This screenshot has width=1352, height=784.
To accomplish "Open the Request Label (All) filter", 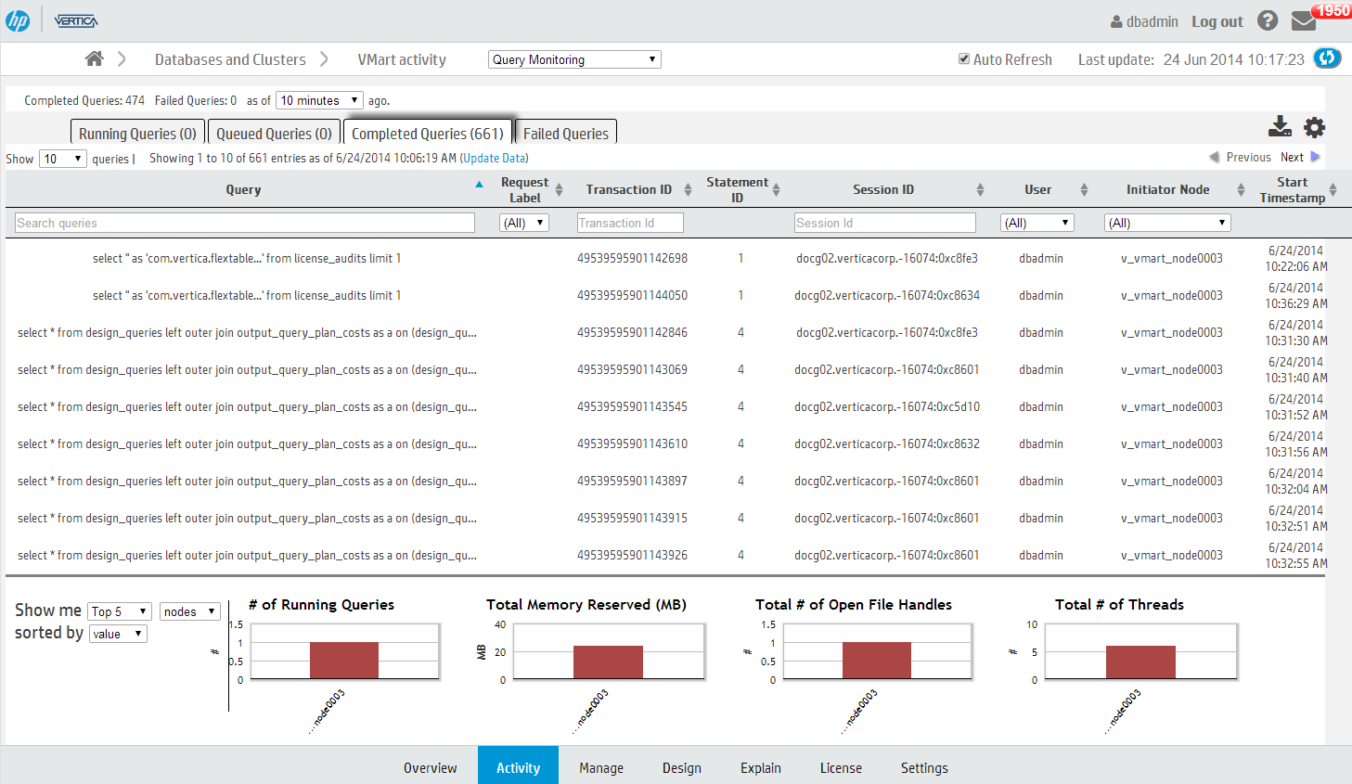I will point(524,223).
